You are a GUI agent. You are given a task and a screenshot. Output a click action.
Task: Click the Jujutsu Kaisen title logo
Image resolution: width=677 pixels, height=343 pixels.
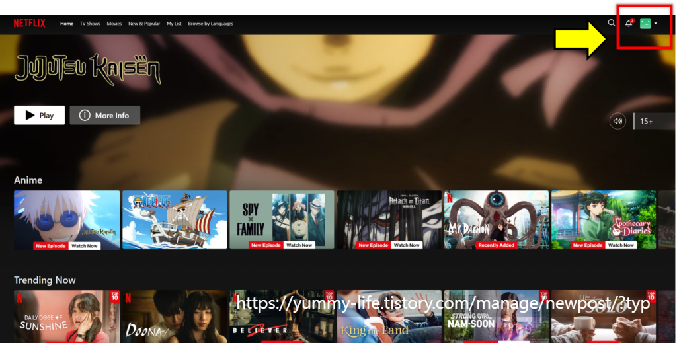pos(88,69)
